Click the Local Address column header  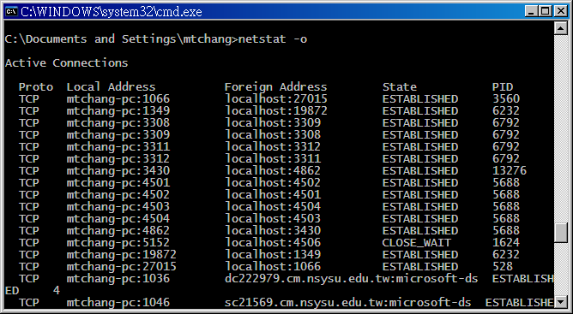(x=112, y=87)
